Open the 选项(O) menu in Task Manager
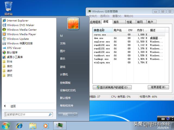174x130 pixels. coord(105,16)
